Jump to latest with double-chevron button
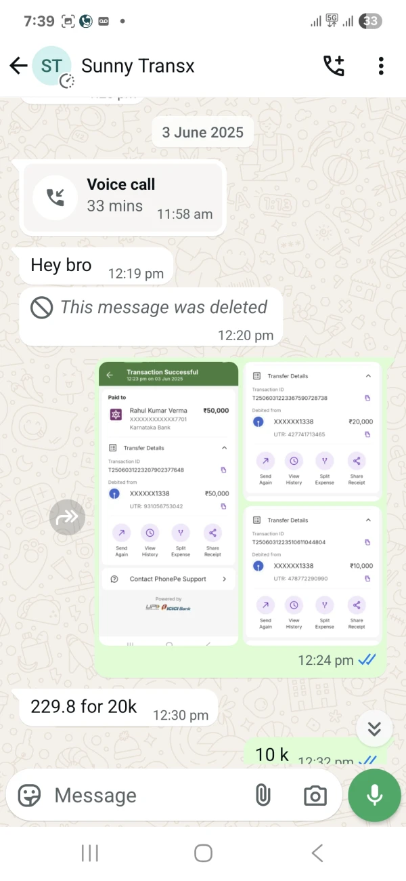Viewport: 406px width, 881px height. [x=374, y=729]
